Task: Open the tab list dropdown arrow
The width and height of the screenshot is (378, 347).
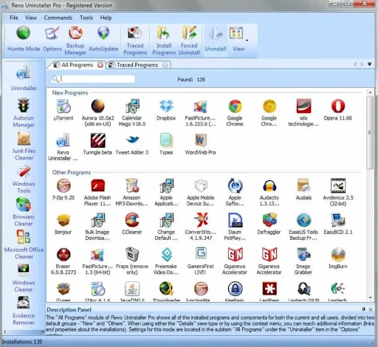Action: (369, 64)
